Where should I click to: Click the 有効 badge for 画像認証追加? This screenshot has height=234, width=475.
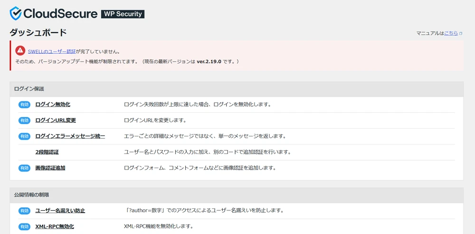point(25,168)
